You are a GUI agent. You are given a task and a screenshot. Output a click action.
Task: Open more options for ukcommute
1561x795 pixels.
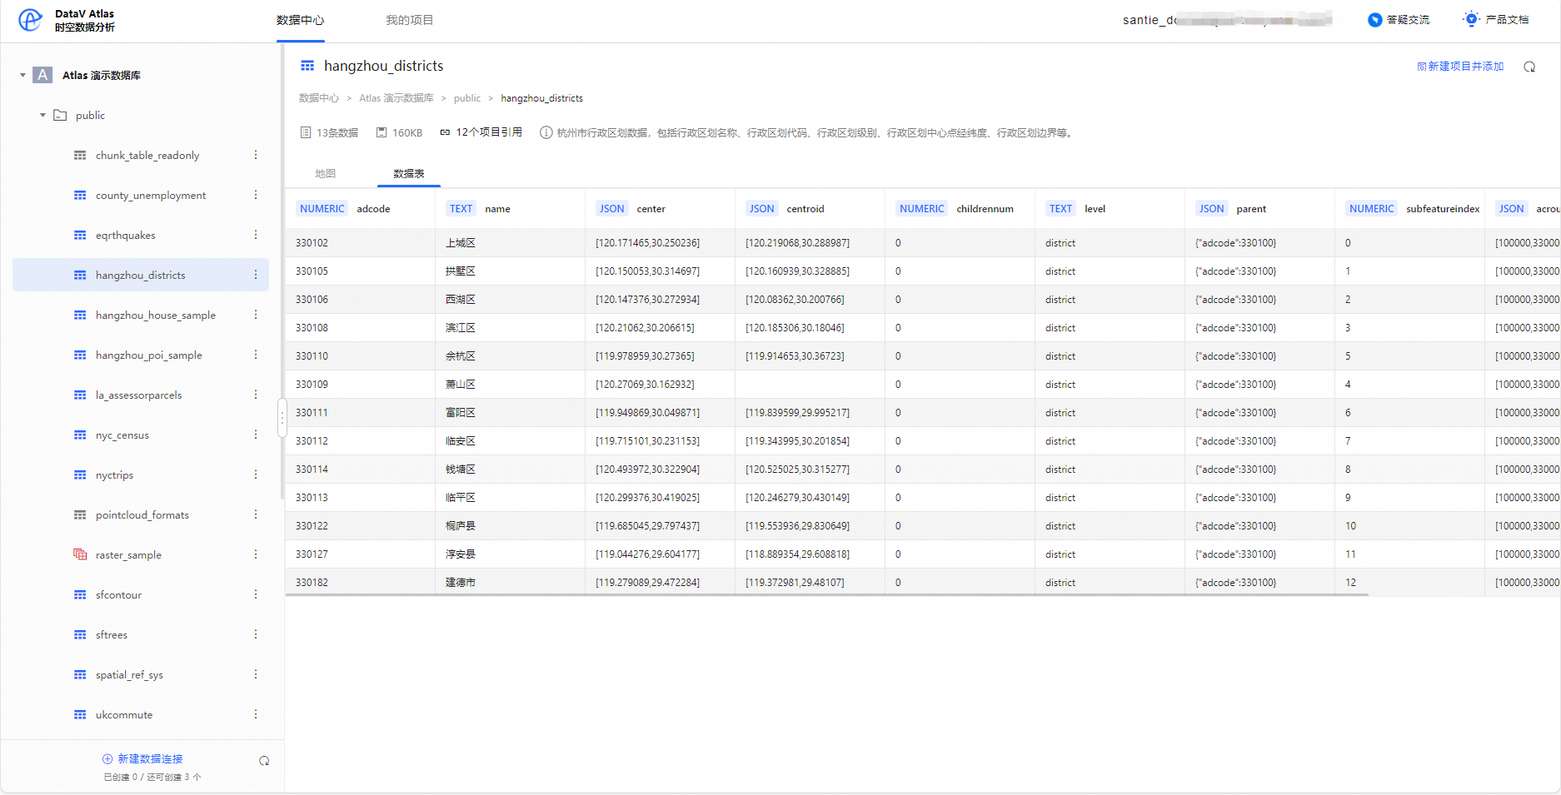click(256, 714)
